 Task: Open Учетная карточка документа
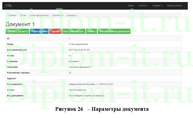tap(114, 32)
